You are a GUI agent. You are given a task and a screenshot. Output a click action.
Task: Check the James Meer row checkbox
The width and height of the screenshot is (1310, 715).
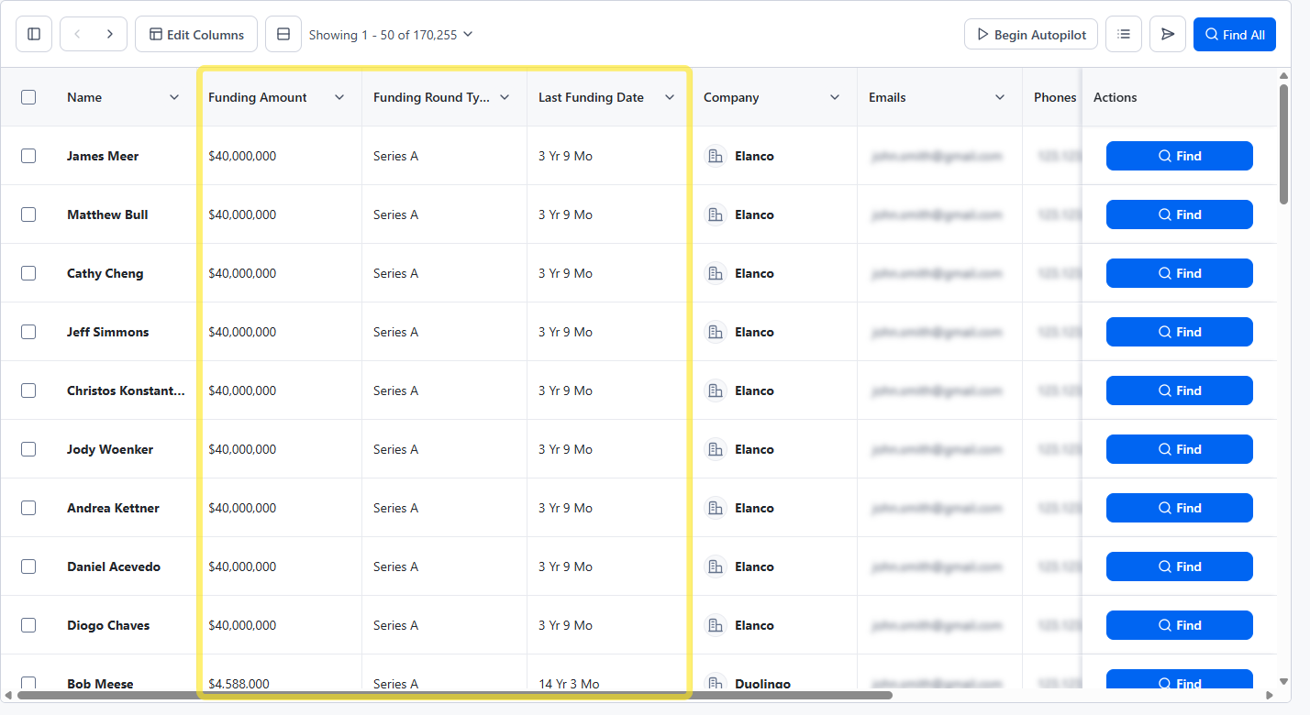(x=28, y=156)
